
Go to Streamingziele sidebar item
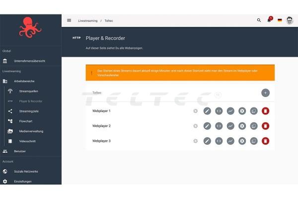tap(29, 111)
